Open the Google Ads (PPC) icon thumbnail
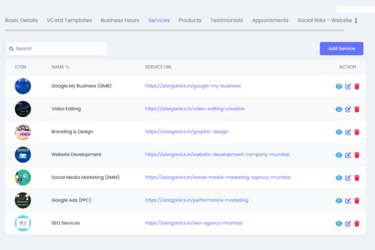The height and width of the screenshot is (250, 375). (22, 200)
